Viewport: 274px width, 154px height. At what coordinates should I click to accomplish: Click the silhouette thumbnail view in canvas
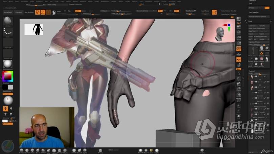click(x=34, y=29)
